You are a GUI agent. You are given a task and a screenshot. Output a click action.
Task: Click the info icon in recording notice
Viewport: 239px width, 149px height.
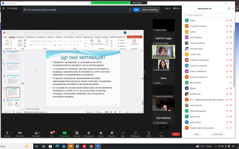[x=130, y=10]
